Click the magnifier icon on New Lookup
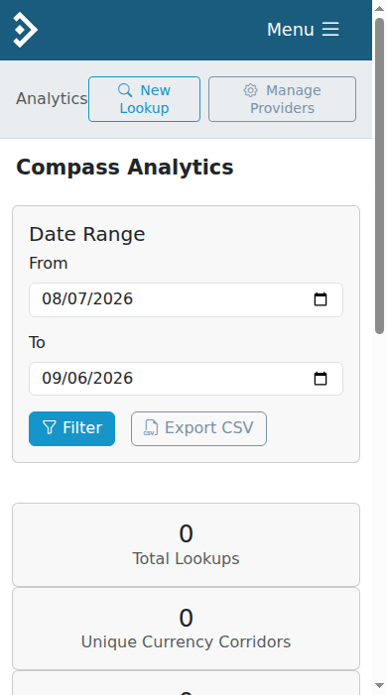This screenshot has width=387, height=695. click(125, 90)
